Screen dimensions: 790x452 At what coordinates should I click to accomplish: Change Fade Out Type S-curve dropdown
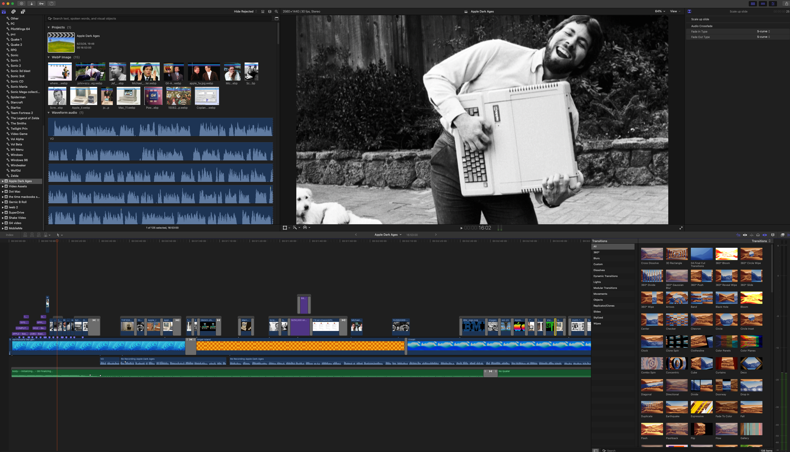tap(763, 37)
